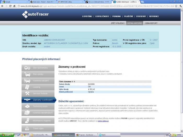Click the Tiskni výpis printer icon

27,128
